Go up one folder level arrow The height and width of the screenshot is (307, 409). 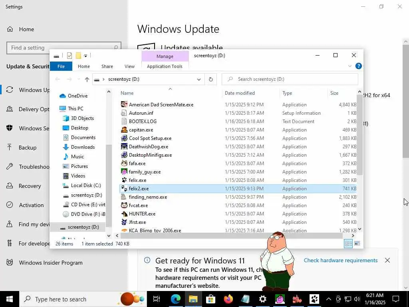(x=87, y=80)
